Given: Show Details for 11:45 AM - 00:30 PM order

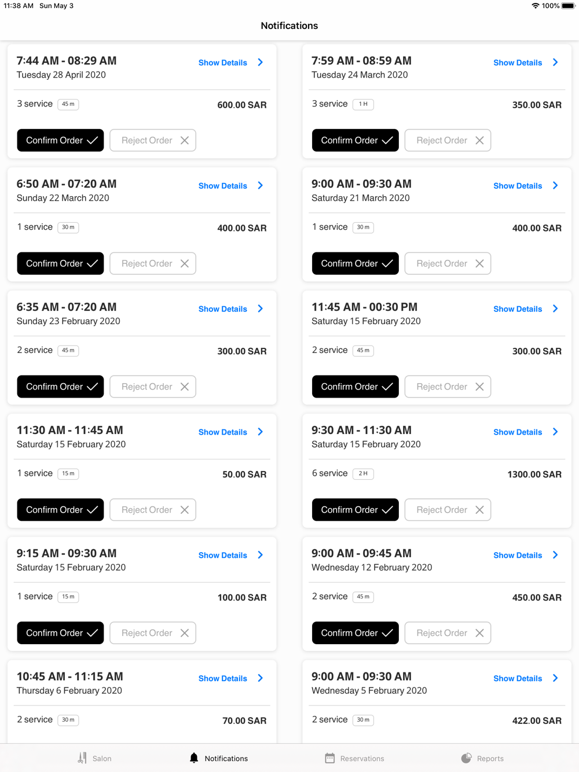Looking at the screenshot, I should point(518,309).
